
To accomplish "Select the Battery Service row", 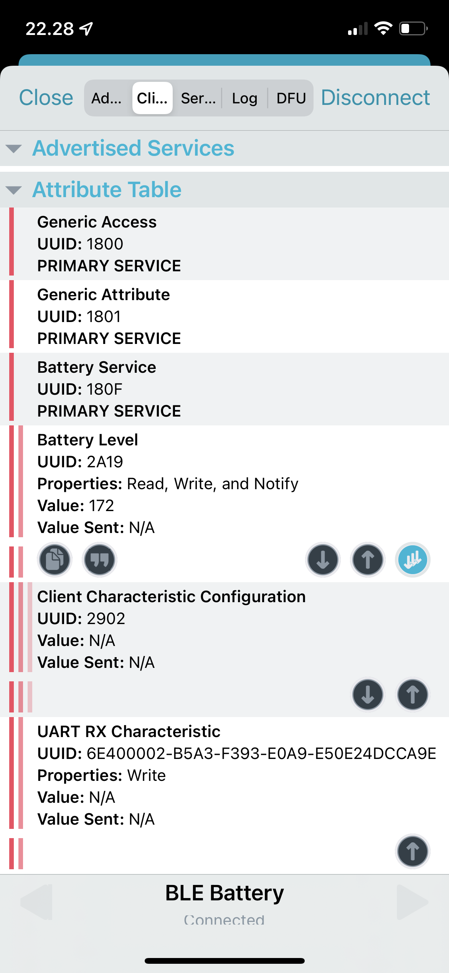I will [225, 389].
